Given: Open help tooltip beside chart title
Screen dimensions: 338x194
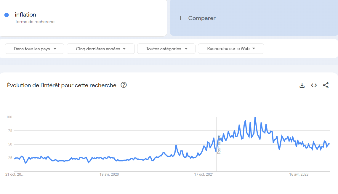Looking at the screenshot, I should (x=124, y=85).
